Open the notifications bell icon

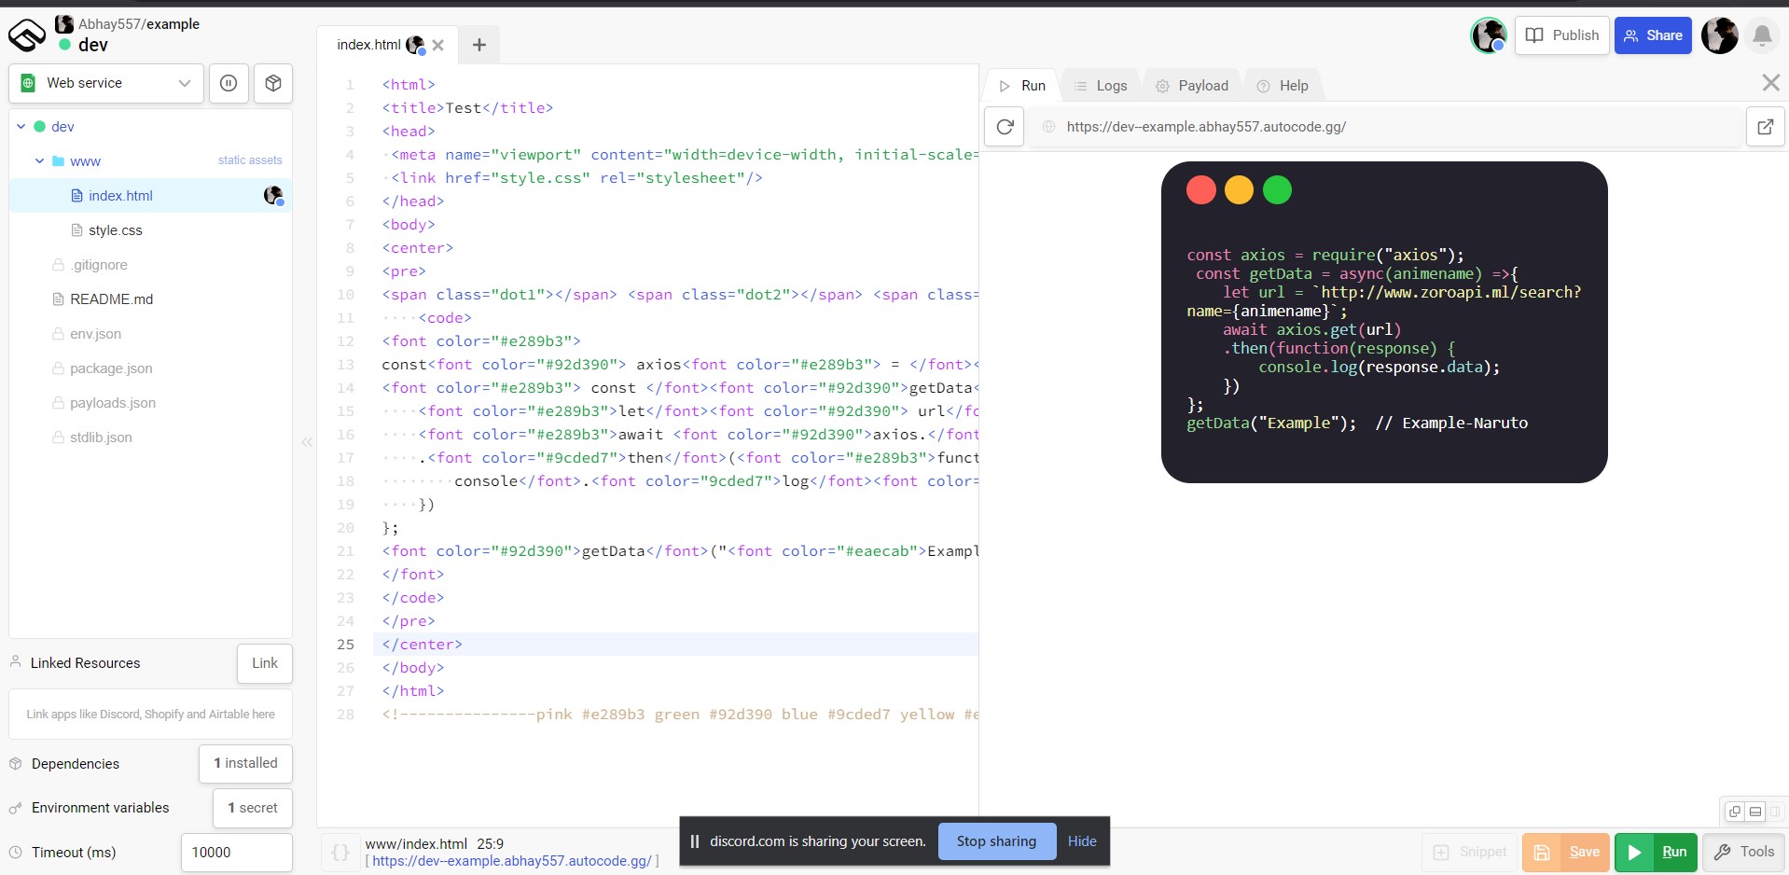1762,35
